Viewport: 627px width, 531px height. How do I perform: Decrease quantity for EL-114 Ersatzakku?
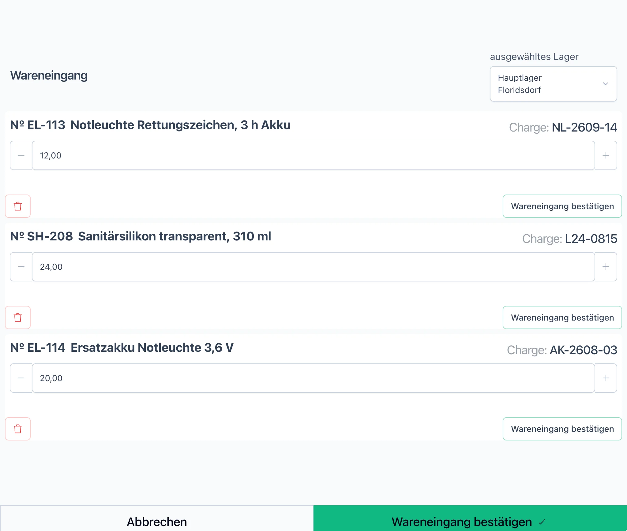[x=21, y=378]
